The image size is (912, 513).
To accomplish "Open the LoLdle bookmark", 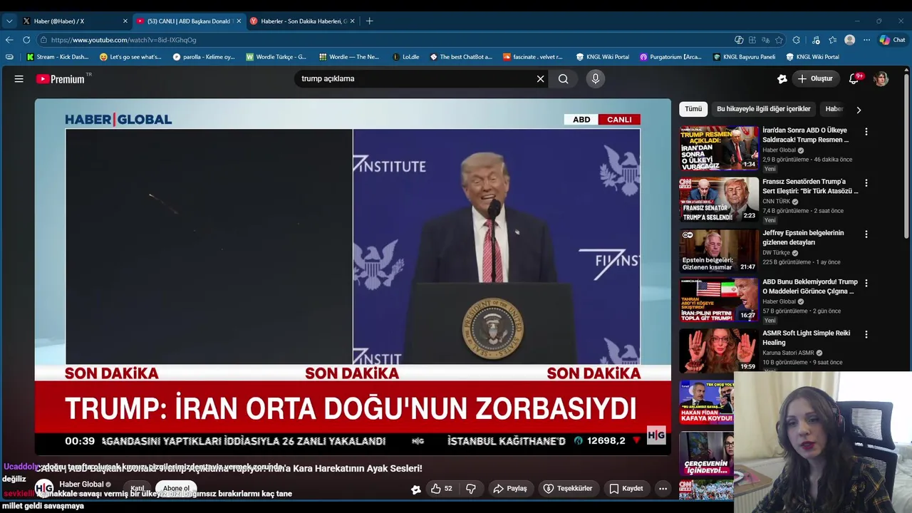I will [x=406, y=57].
